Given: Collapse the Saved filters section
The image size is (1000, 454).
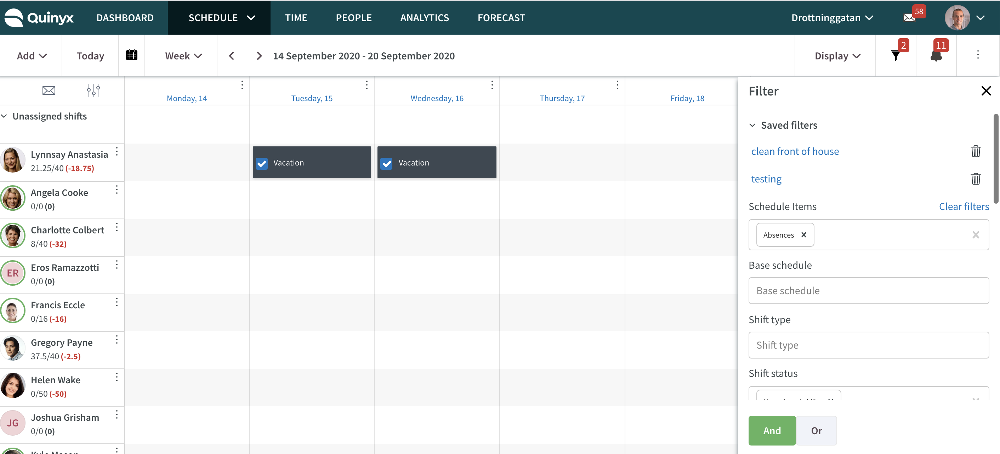Looking at the screenshot, I should point(752,125).
